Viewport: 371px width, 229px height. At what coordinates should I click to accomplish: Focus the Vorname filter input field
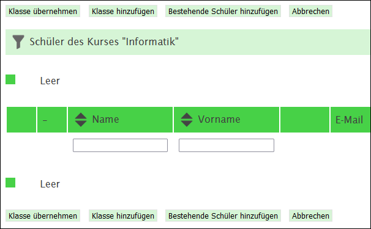[x=227, y=145]
